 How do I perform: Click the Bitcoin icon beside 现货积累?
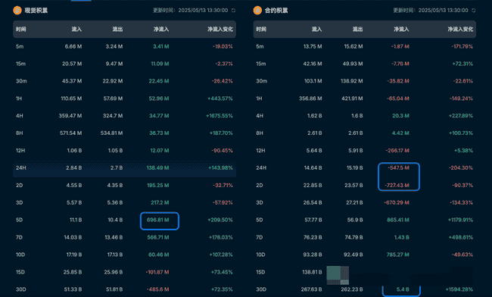(17, 11)
